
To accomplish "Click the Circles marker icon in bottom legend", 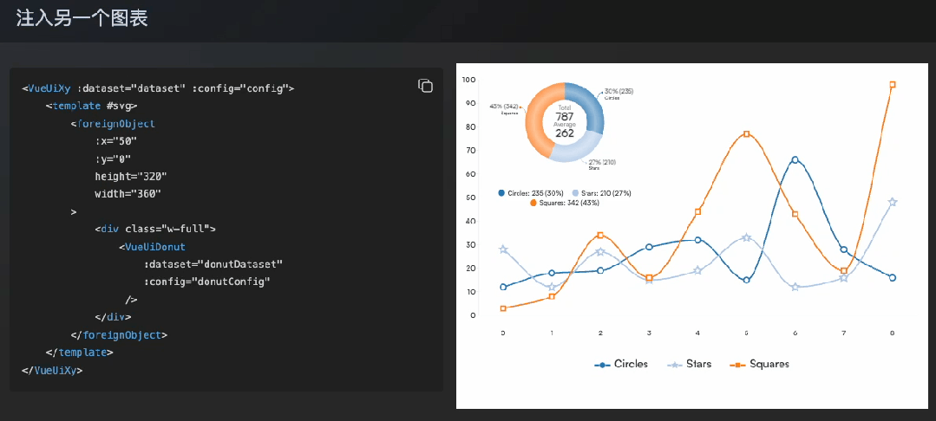I will coord(602,365).
